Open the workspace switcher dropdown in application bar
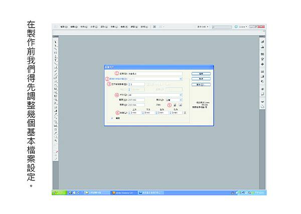This screenshot has height=214, width=301. (x=203, y=27)
